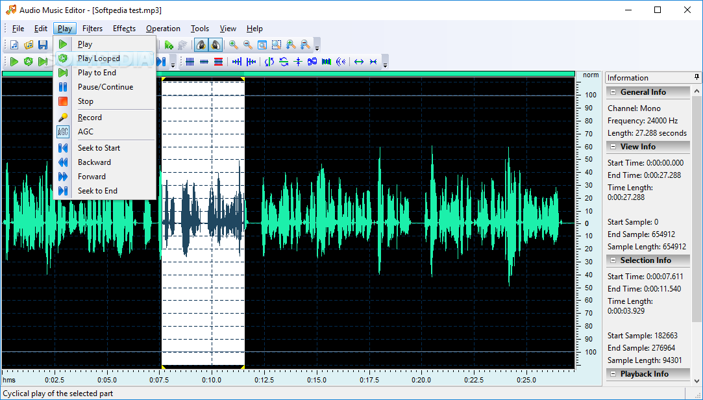
Task: Collapse the Selection Info section
Action: pos(613,260)
